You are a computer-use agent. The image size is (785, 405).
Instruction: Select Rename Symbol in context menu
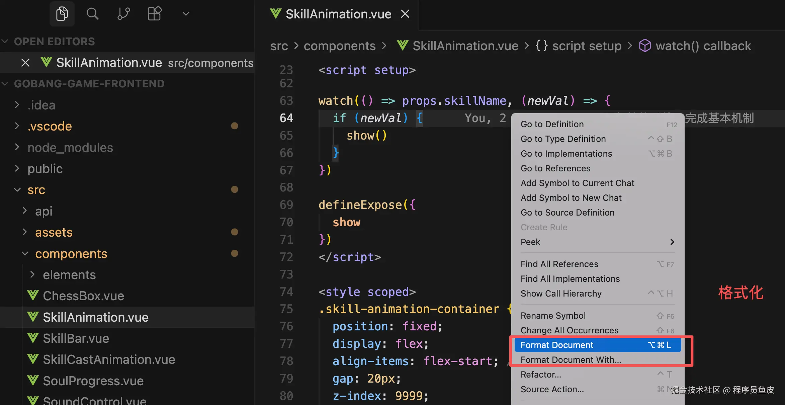(x=553, y=316)
